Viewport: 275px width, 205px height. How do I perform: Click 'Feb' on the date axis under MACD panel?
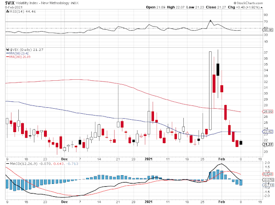221,202
